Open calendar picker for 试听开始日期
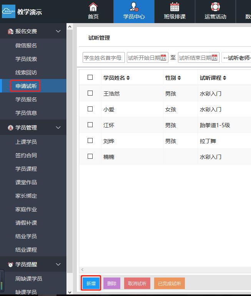This screenshot has width=251, height=296. pos(163,58)
